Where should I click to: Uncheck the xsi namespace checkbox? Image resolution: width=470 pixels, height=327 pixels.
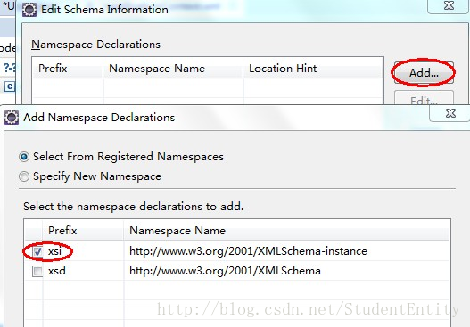tap(37, 251)
